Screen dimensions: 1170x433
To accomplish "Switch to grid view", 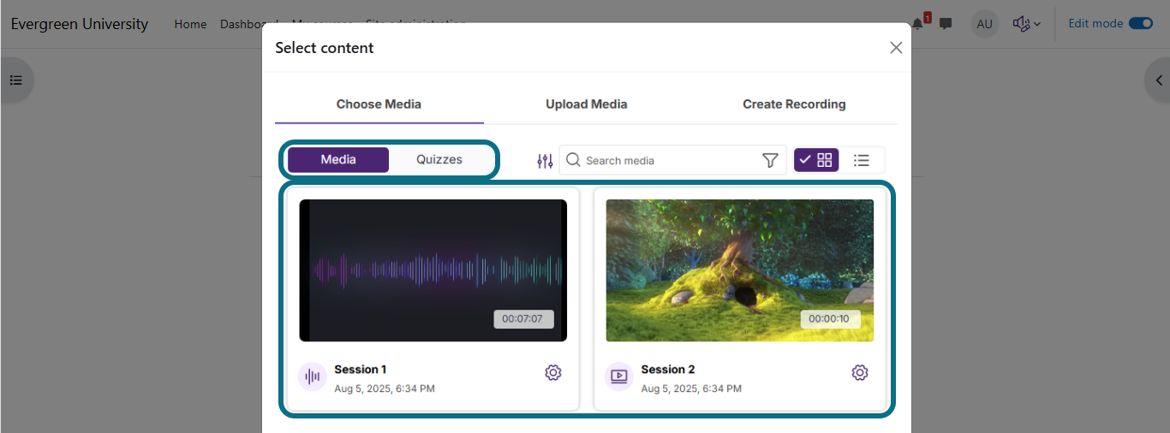I will [816, 160].
